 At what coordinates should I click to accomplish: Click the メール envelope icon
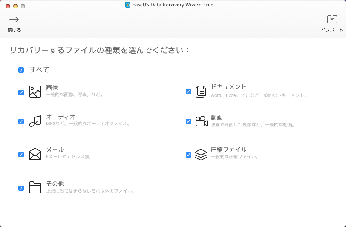35,154
